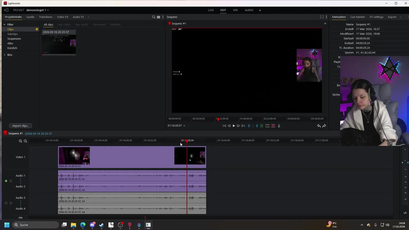The image size is (409, 230).
Task: Step one frame forward
Action: (x=238, y=126)
